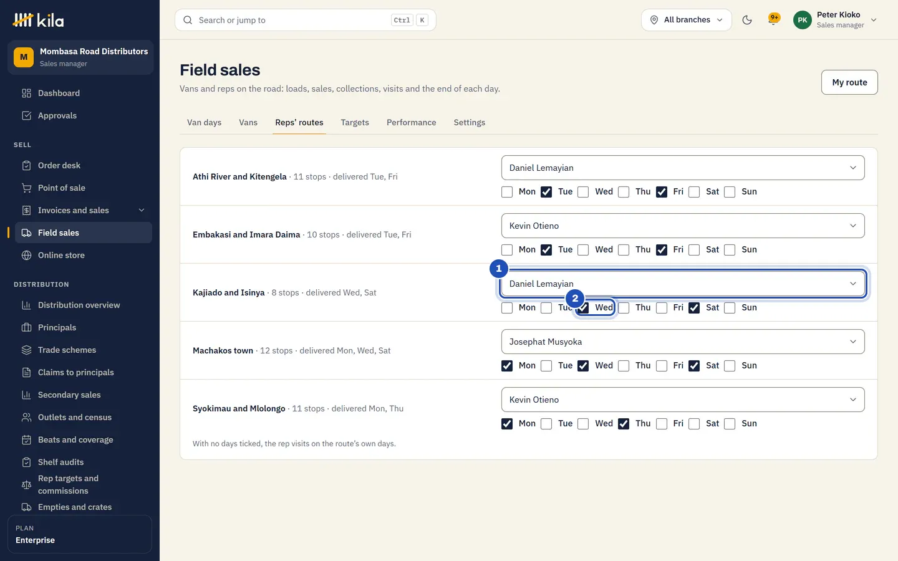Click Outlets and census people icon
This screenshot has width=898, height=561.
click(26, 418)
